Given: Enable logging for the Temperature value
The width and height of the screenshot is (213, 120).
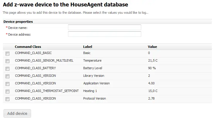Looking at the screenshot, I should point(8,61).
